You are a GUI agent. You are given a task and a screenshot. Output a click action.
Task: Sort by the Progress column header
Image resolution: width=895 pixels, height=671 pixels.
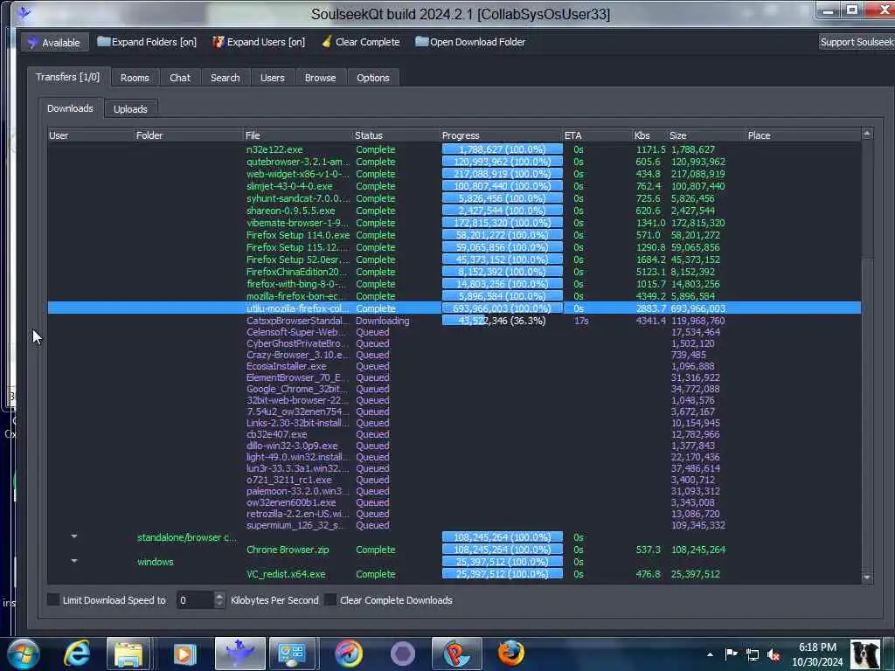[501, 135]
